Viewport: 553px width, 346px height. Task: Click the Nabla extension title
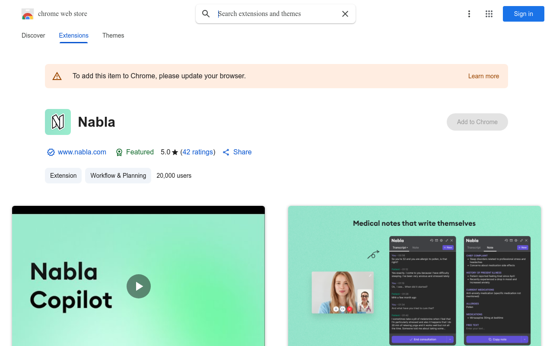97,122
